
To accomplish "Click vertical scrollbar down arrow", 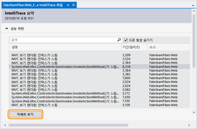I will 194,113.
